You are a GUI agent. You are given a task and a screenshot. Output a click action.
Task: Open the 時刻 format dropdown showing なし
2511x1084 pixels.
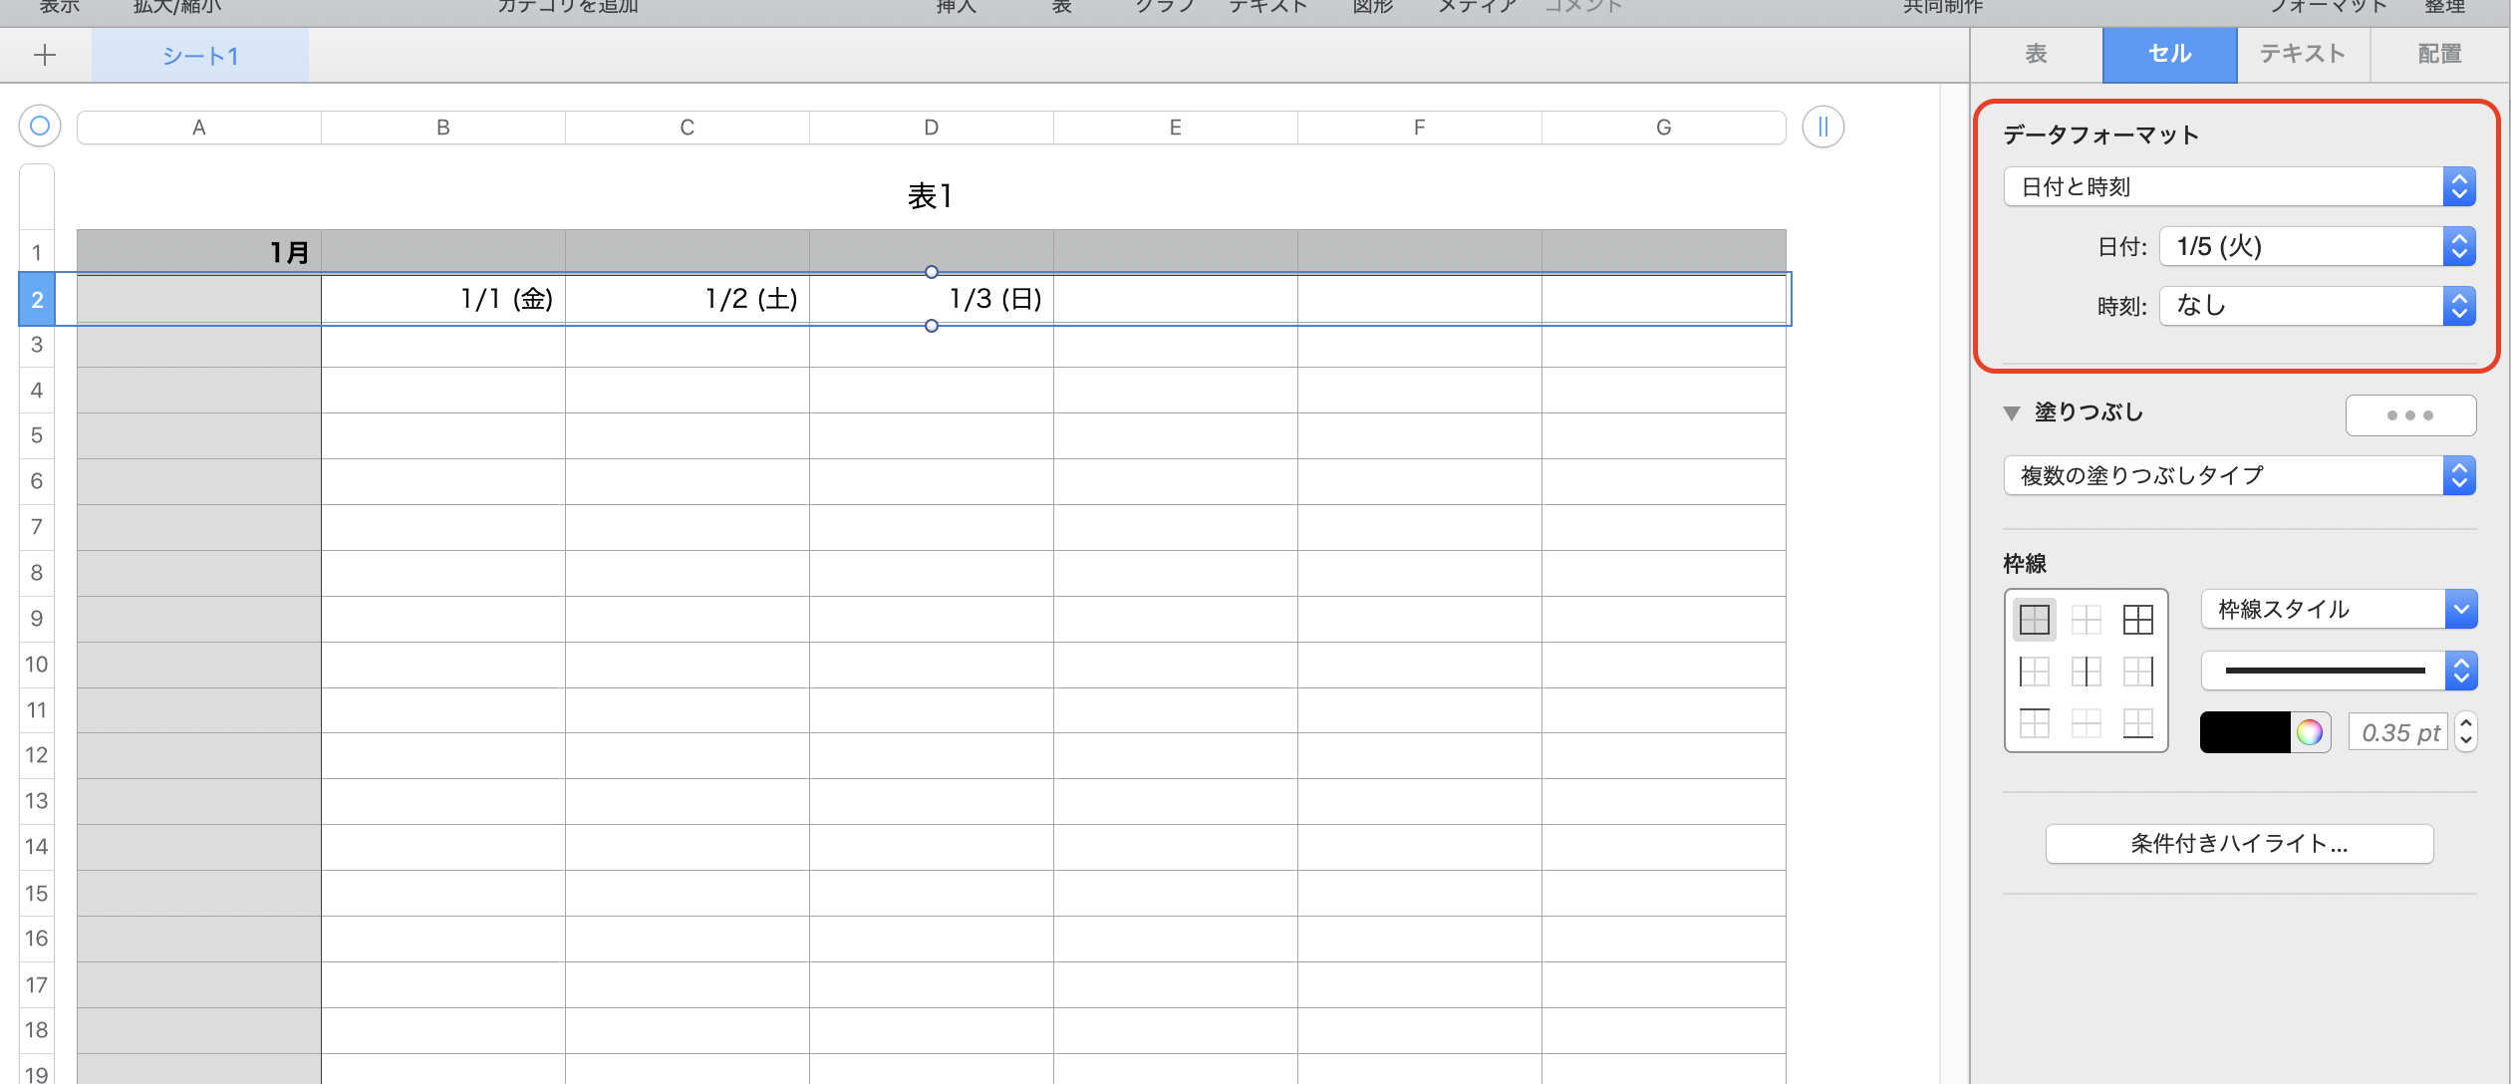(2317, 306)
